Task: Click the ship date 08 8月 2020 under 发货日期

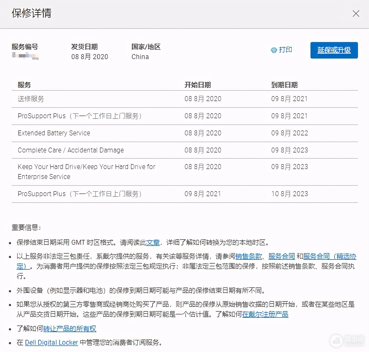Action: coord(90,57)
